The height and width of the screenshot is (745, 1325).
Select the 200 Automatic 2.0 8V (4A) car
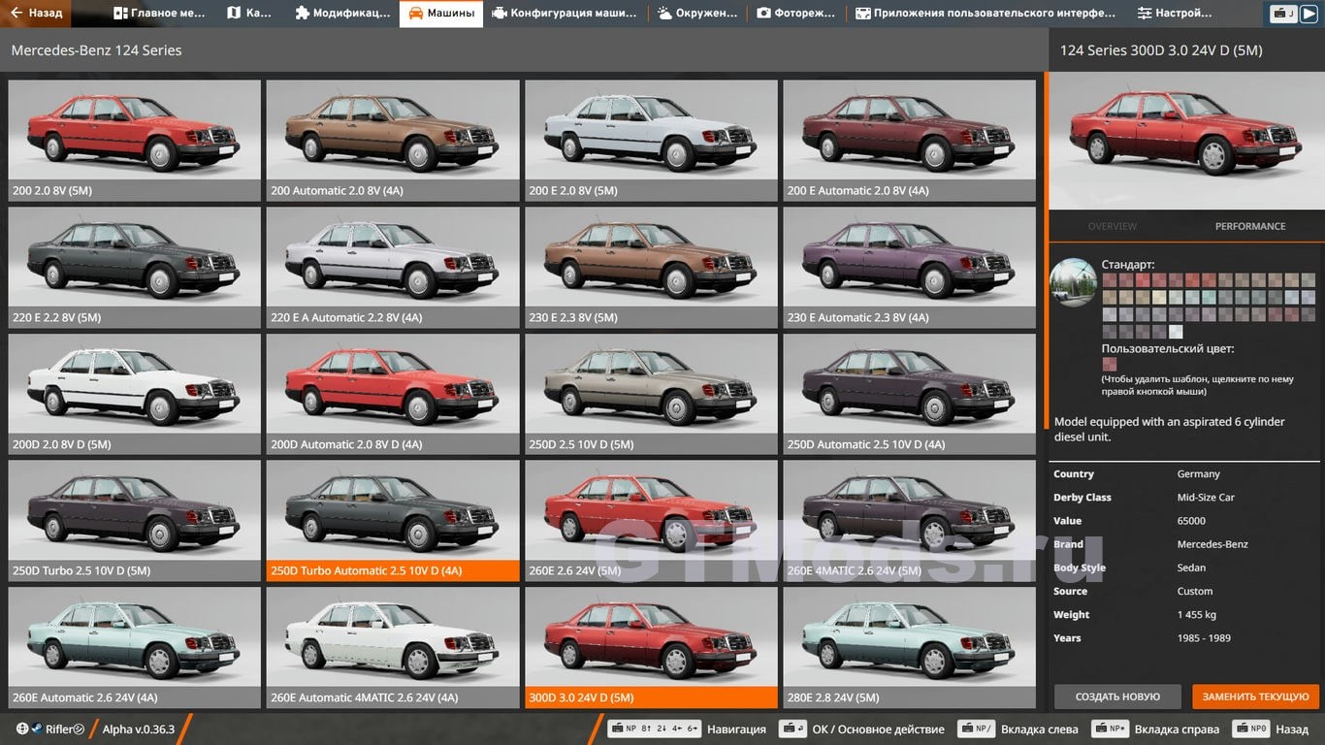coord(393,140)
